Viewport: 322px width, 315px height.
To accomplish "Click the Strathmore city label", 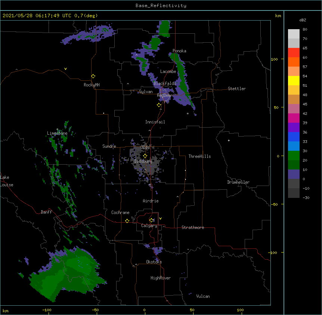I will (193, 227).
